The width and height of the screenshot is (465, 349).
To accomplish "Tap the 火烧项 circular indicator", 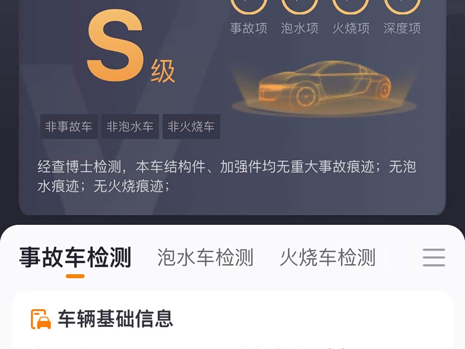I will (x=351, y=6).
